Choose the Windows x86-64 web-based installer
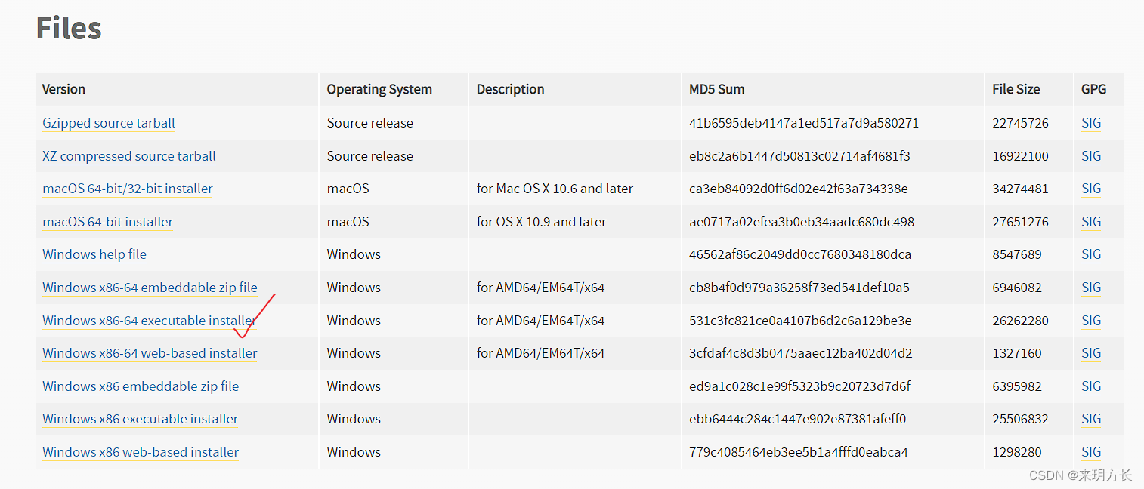1144x489 pixels. (150, 353)
